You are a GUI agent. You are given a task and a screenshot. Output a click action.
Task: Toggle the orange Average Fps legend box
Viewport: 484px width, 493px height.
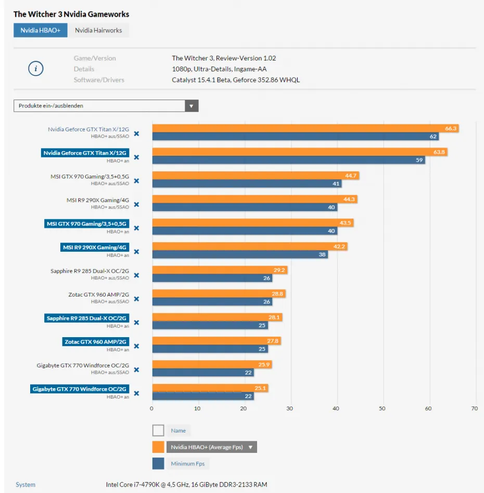[158, 447]
